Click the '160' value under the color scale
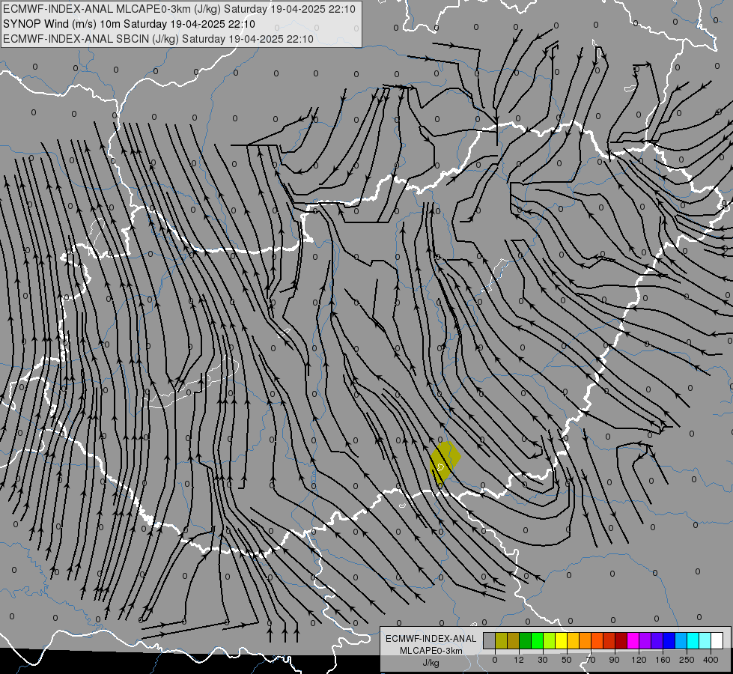This screenshot has width=733, height=674. (663, 660)
